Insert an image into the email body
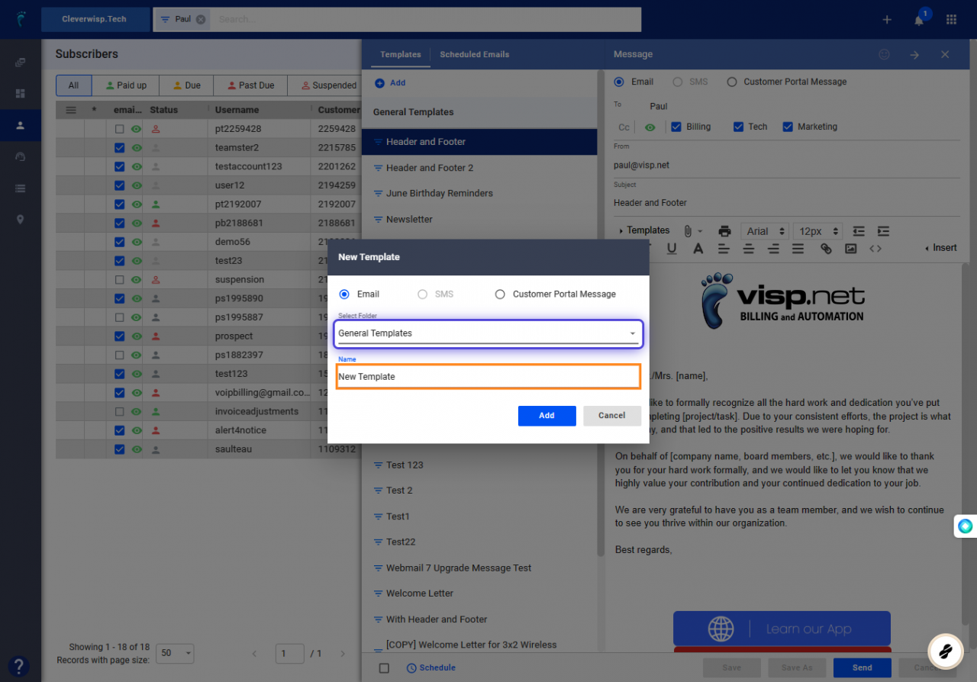Screen dimensions: 977x682 click(850, 247)
